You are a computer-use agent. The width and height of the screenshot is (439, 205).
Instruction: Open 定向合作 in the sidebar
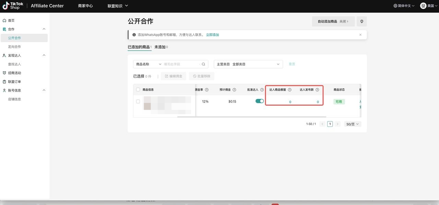pos(14,47)
